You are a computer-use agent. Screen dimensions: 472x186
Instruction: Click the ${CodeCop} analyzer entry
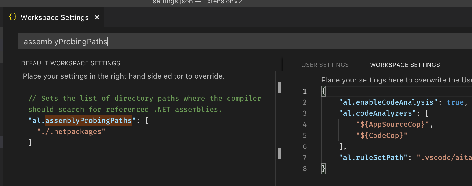tap(382, 136)
